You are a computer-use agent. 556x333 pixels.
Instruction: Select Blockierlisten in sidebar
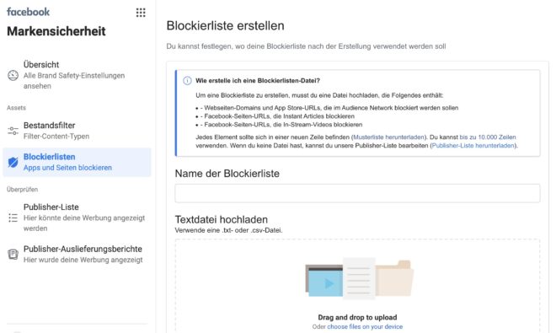(x=77, y=162)
